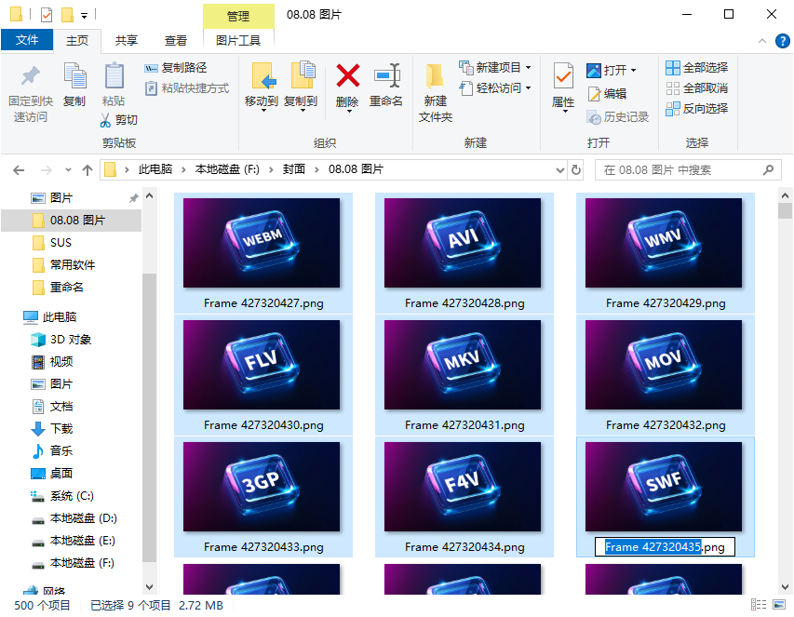Open 音乐 in navigation pane

(61, 451)
